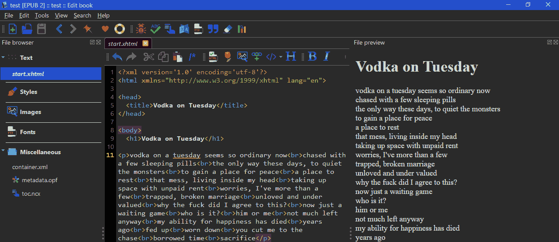Open reports with the bar chart icon
The image size is (559, 242).
click(x=242, y=29)
